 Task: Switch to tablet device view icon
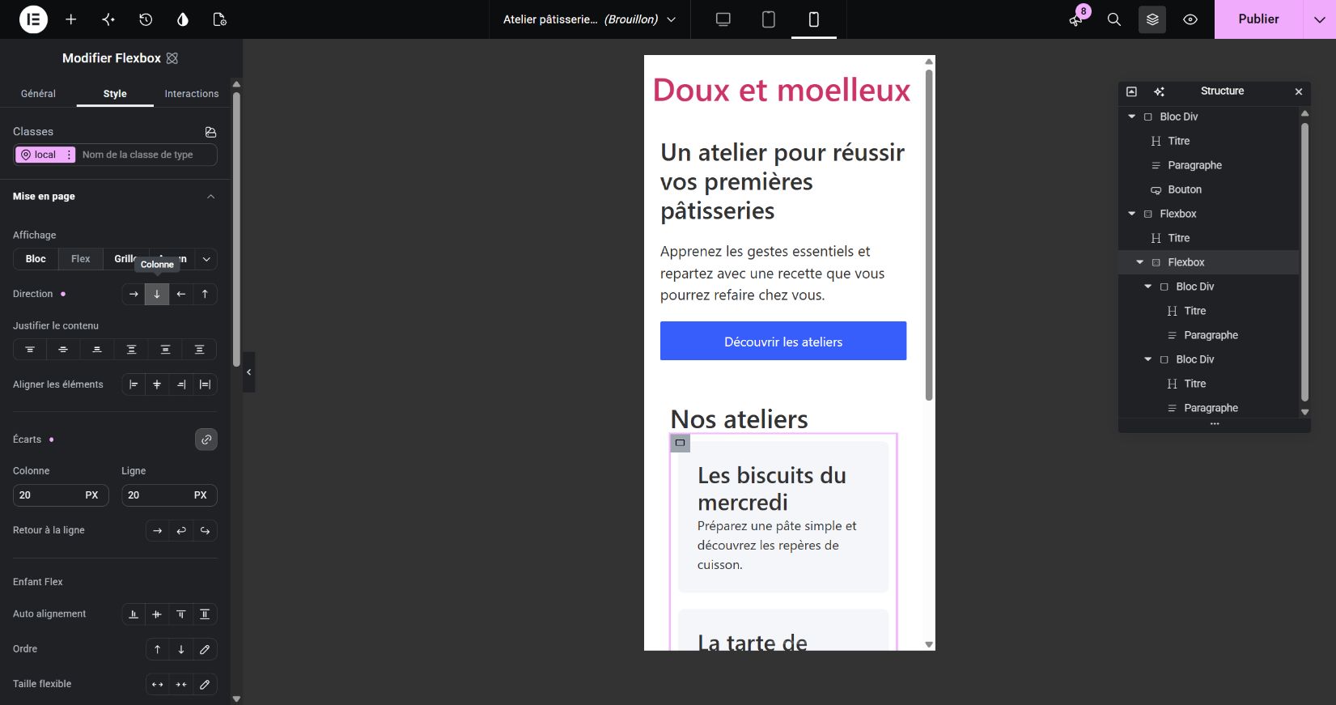tap(769, 19)
